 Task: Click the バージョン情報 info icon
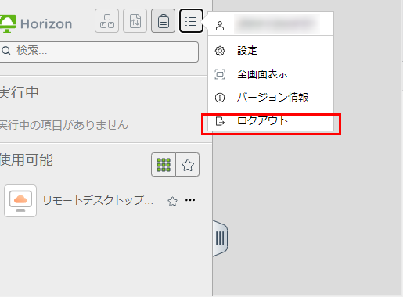pos(220,98)
